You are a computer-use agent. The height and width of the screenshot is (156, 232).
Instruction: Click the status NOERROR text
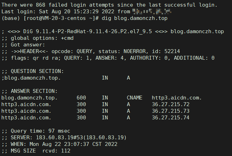coord(122,51)
